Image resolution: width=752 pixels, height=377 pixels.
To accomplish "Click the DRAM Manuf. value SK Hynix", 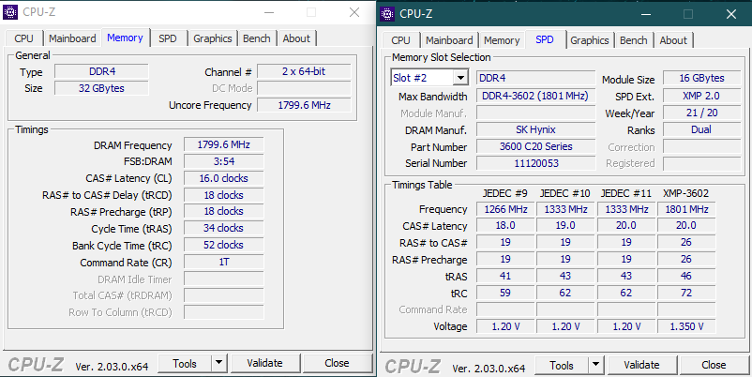I will [535, 129].
